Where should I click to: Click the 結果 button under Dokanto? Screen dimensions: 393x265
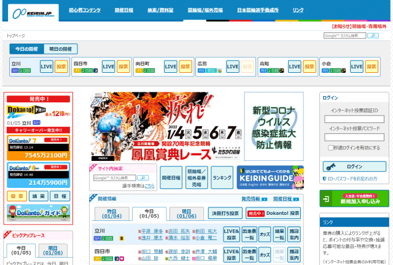click(x=38, y=196)
